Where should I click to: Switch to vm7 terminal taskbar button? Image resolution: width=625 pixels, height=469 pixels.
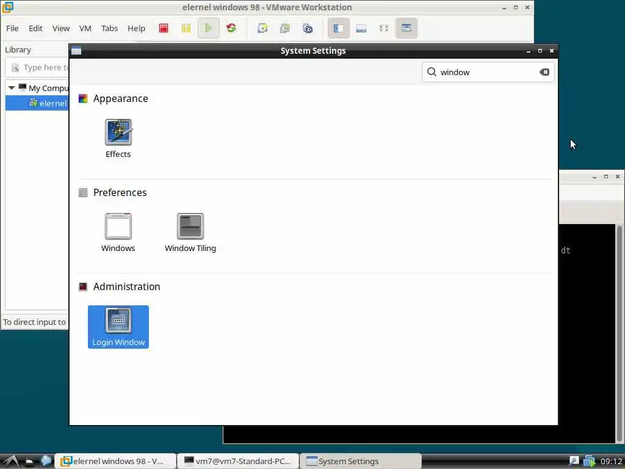click(237, 461)
